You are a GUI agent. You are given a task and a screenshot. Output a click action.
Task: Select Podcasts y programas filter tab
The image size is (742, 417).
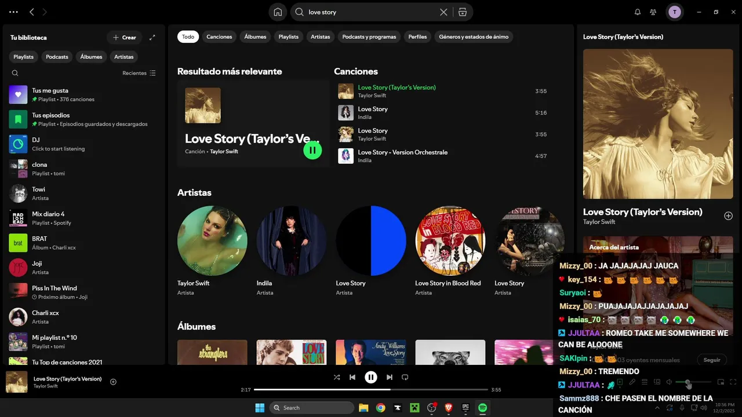coord(369,36)
